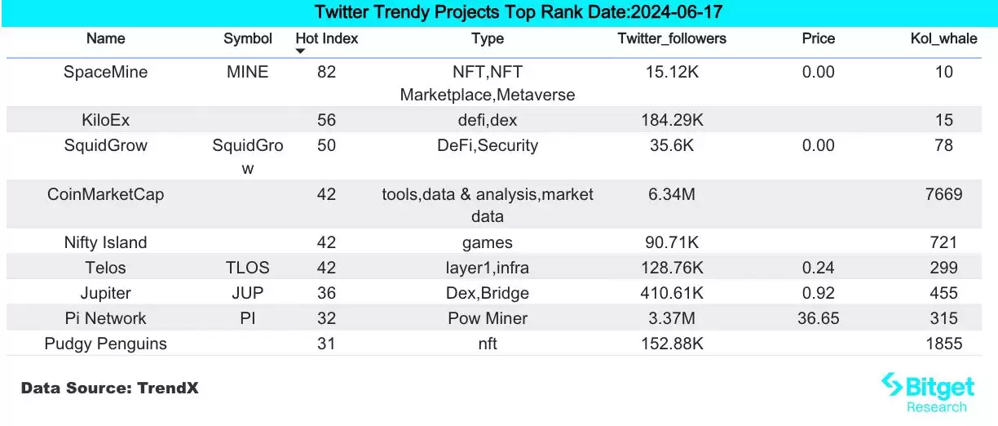Viewport: 998px width, 426px height.
Task: Open the KiloEx row name
Action: (105, 121)
